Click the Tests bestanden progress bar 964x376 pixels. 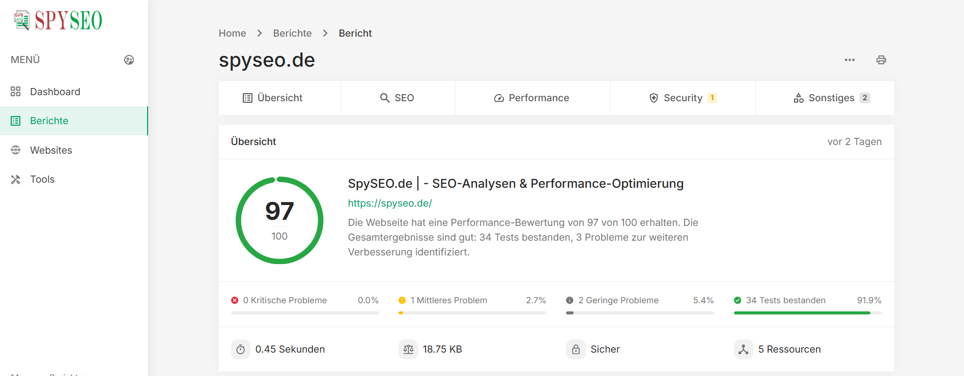[808, 313]
